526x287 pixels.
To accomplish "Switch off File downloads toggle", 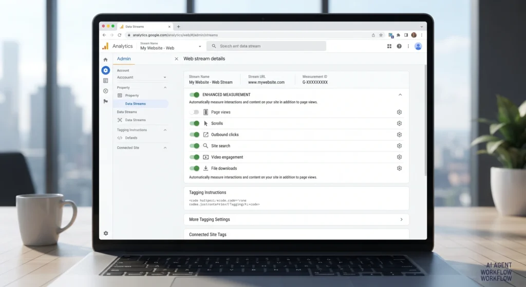I will pos(194,168).
